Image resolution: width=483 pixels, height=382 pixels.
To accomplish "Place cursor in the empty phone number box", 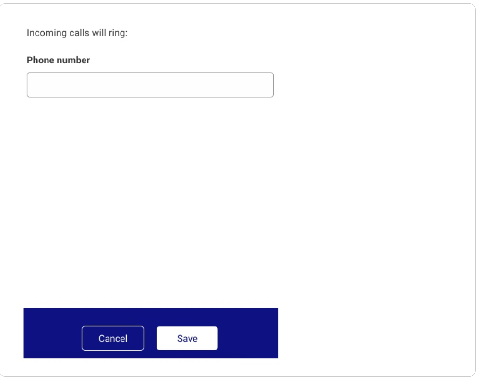I will coord(150,85).
